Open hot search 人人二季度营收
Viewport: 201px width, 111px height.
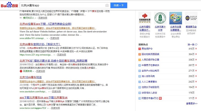(149, 82)
